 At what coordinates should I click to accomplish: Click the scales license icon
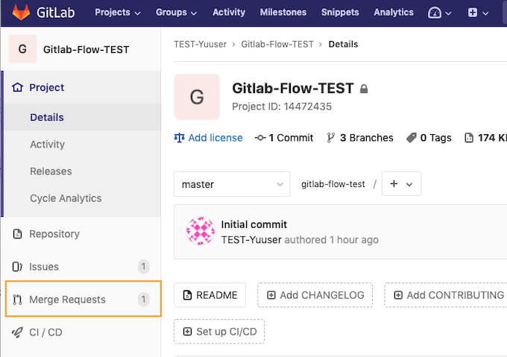(179, 138)
